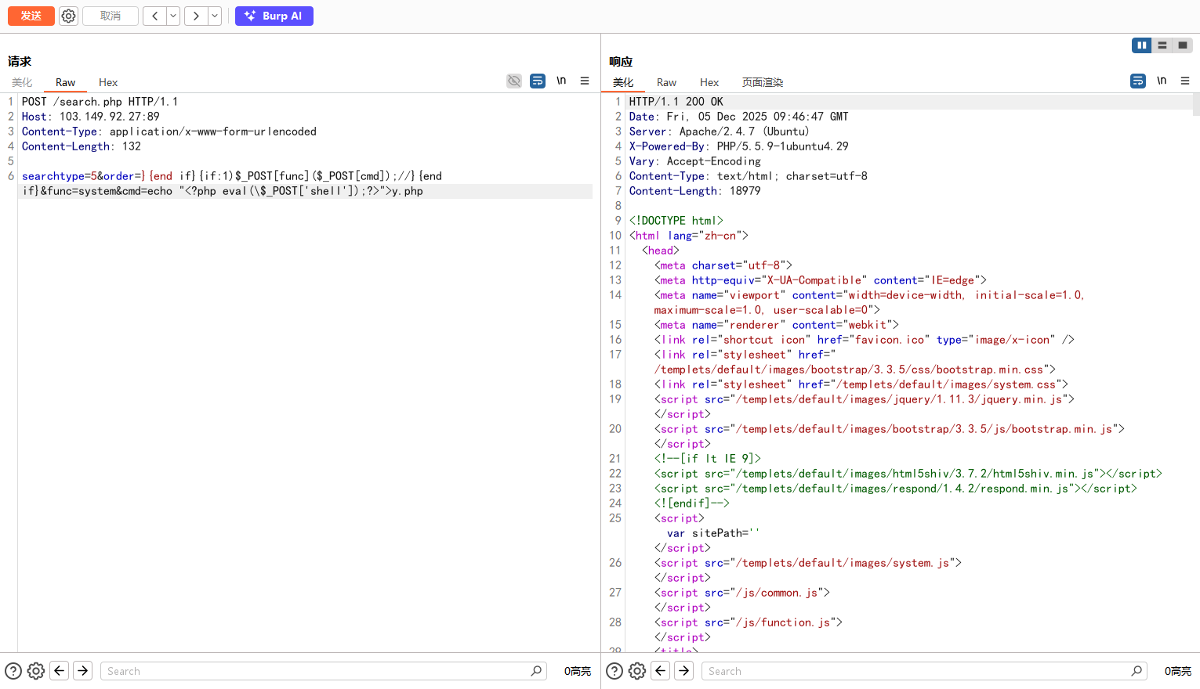Click the orange 发送 send button
Screen dimensions: 1200x689
pyautogui.click(x=31, y=16)
